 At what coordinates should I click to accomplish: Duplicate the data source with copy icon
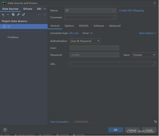pyautogui.click(x=13, y=15)
